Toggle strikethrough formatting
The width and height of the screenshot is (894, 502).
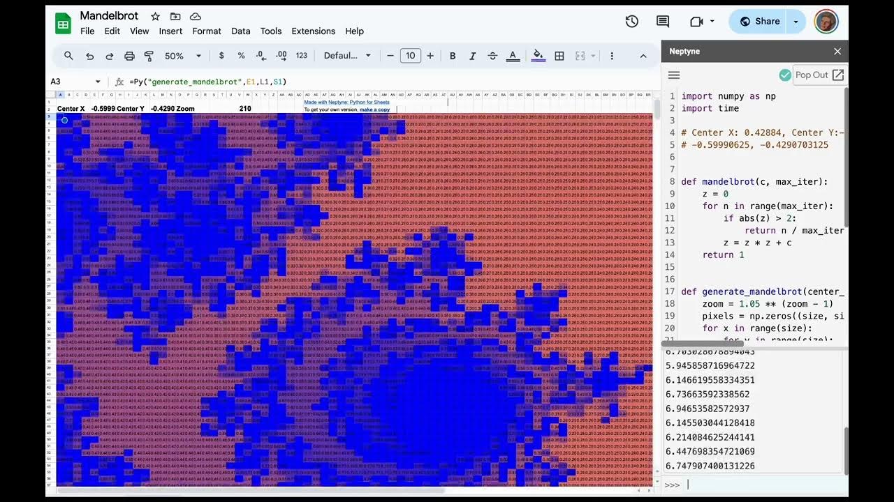pyautogui.click(x=492, y=56)
